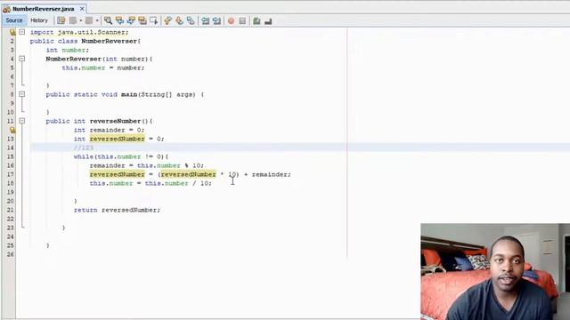Click "public class NumberReverser{" line
This screenshot has height=320, width=570.
(x=85, y=41)
